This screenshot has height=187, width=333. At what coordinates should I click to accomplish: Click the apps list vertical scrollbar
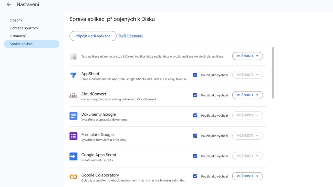pyautogui.click(x=273, y=73)
